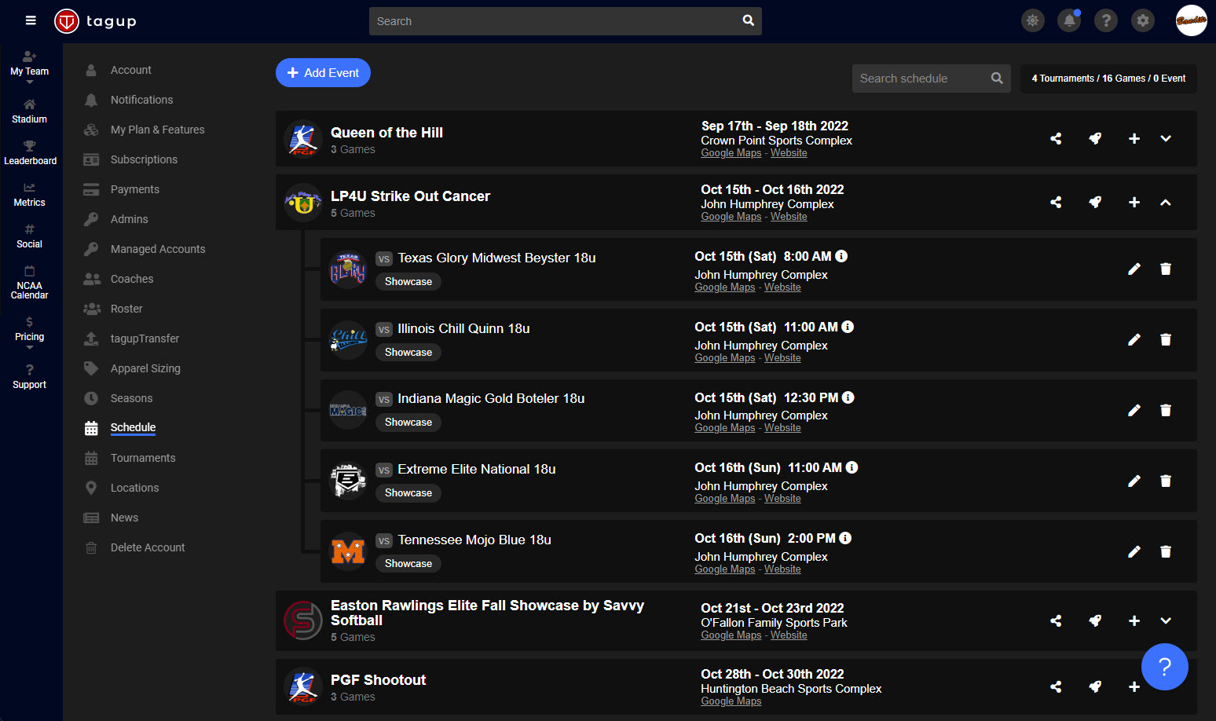Share the Queen of the Hill event
The height and width of the screenshot is (721, 1216).
pyautogui.click(x=1056, y=138)
